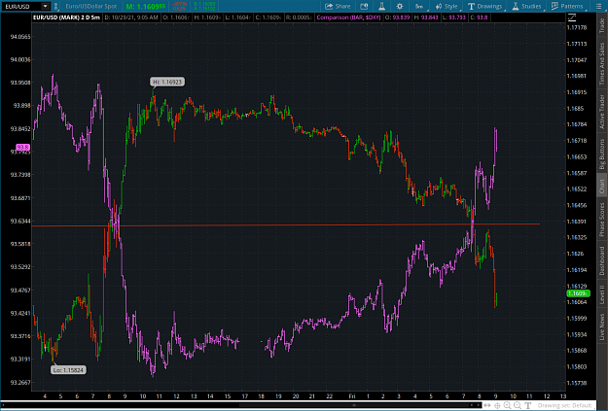Click the Comparison (BAR, $DXY) study label
The image size is (608, 411).
coord(348,17)
